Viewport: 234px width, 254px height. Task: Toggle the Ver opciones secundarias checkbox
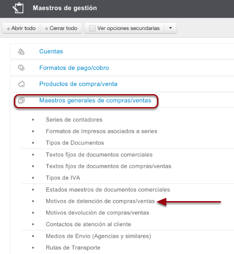point(92,28)
